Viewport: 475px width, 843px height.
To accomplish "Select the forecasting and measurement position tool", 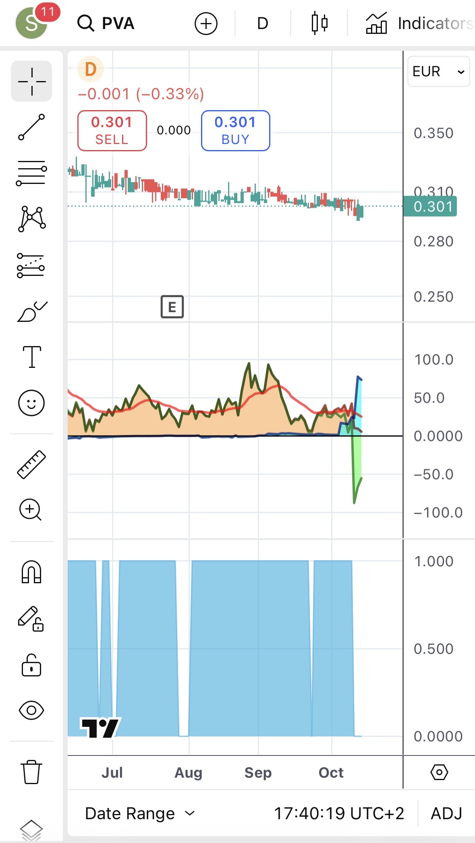I will coord(31,265).
